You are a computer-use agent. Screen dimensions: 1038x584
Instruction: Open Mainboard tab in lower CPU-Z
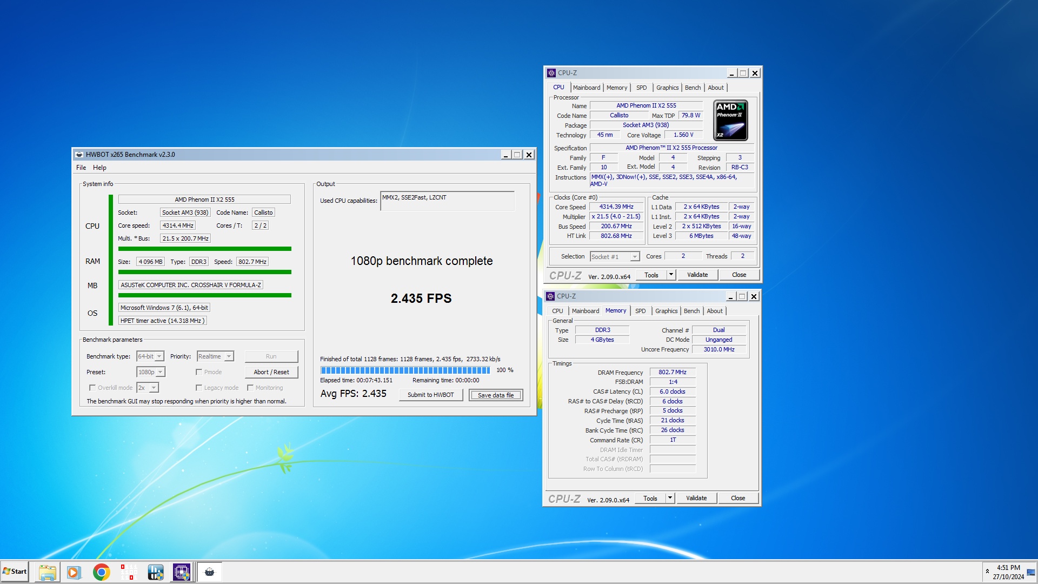(585, 311)
